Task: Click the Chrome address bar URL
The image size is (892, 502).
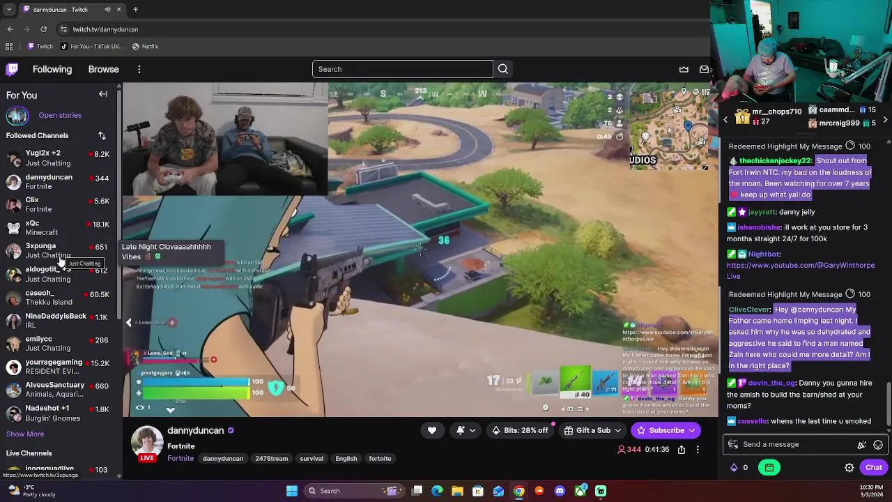Action: [x=105, y=29]
